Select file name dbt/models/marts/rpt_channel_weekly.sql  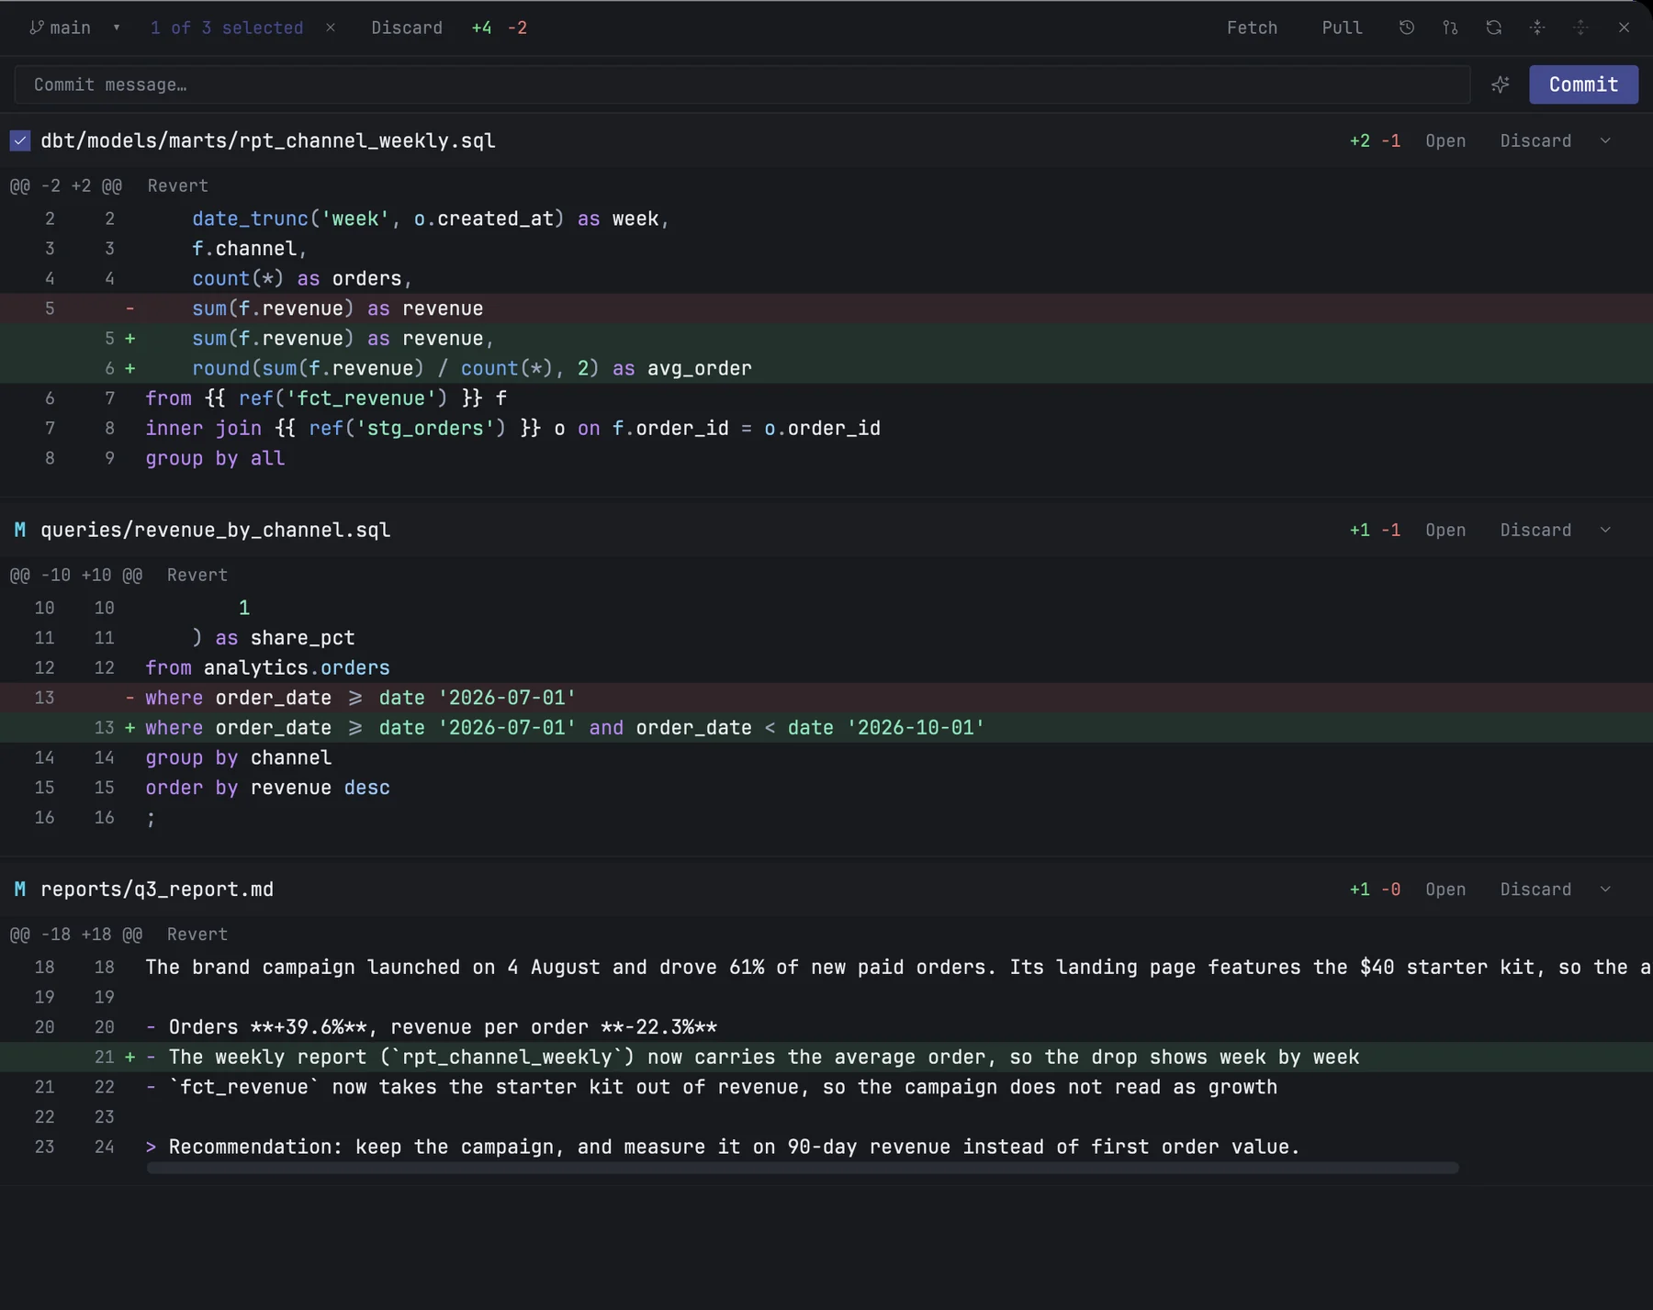[268, 140]
